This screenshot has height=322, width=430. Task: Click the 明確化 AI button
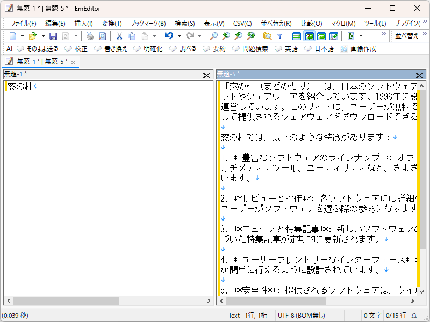coord(148,49)
